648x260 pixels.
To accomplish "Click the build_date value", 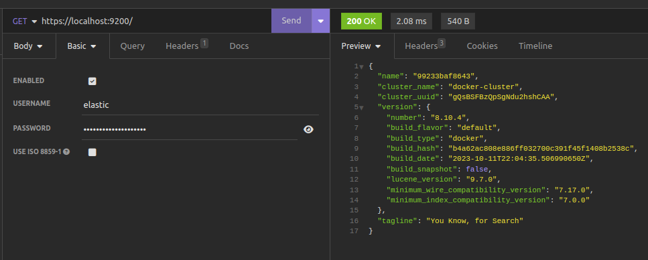I will [519, 159].
